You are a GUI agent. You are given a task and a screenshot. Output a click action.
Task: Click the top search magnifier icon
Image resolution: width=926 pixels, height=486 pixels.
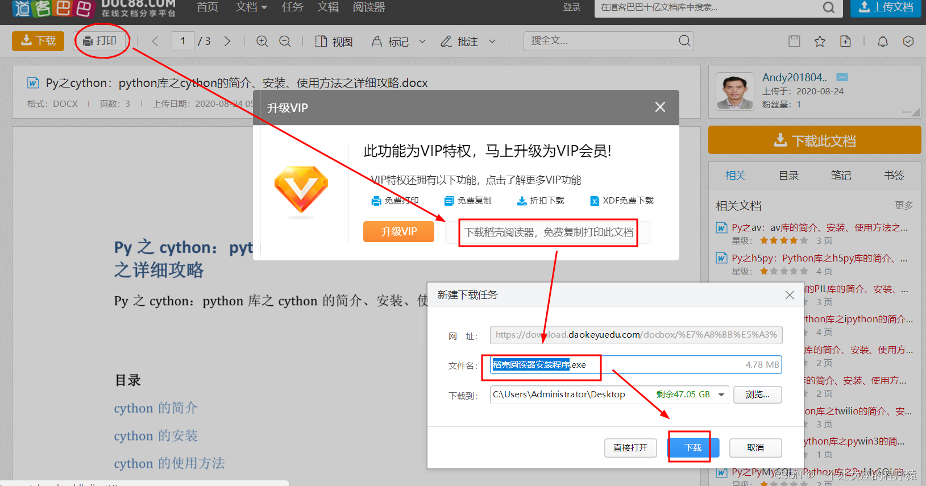(829, 7)
